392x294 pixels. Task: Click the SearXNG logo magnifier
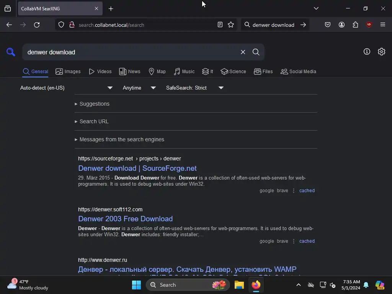coord(11,52)
